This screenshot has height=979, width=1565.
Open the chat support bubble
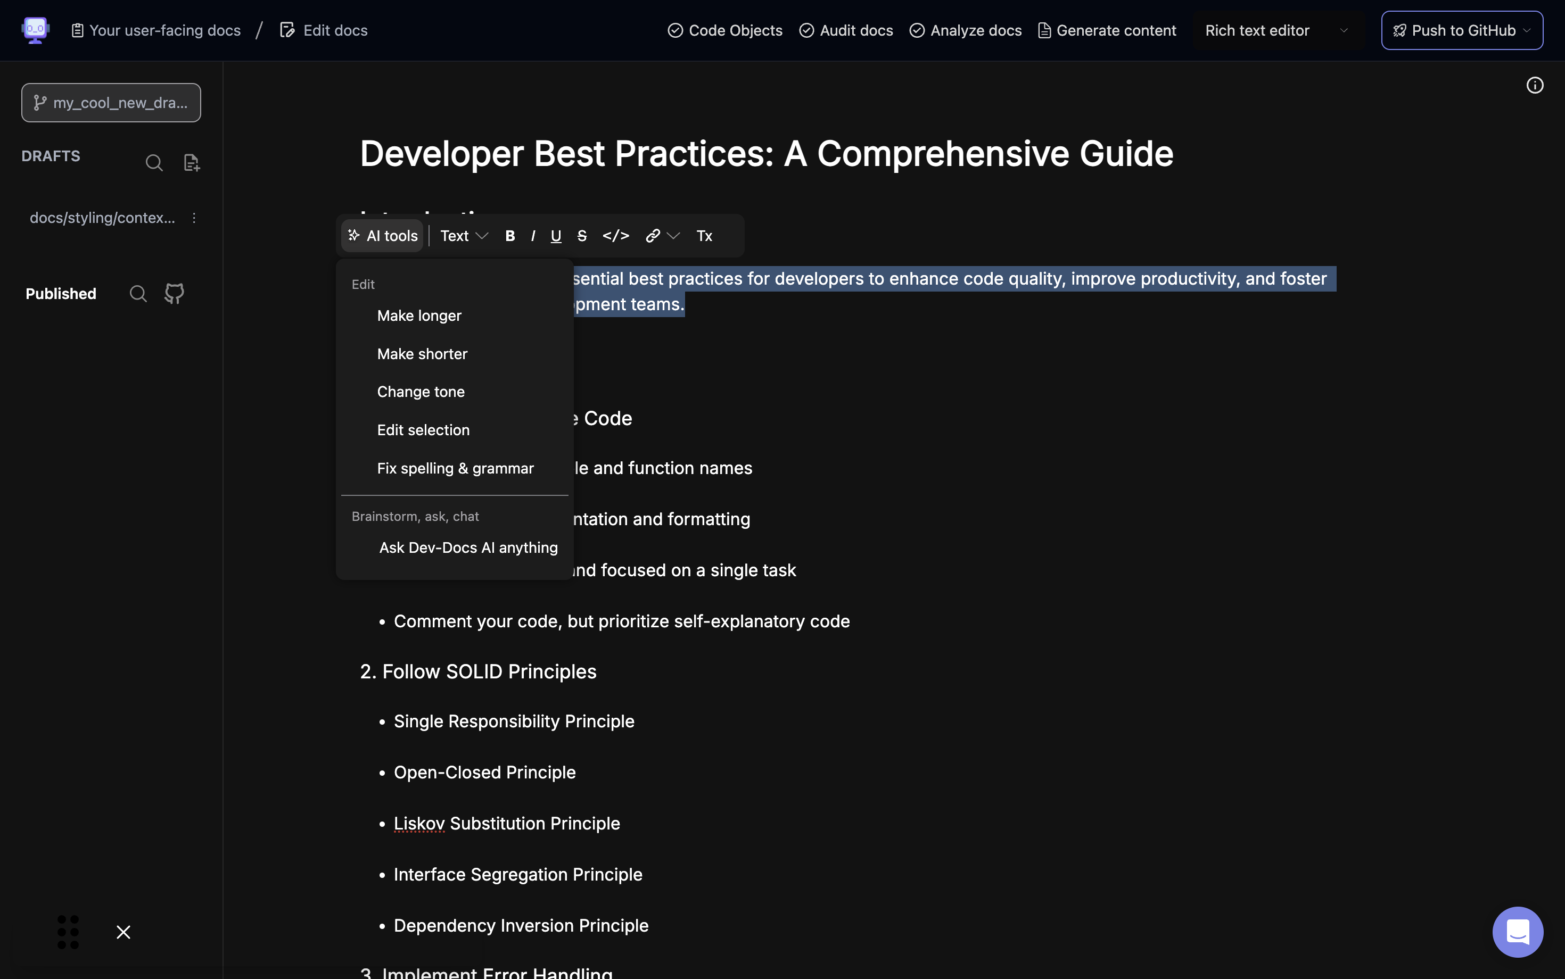pyautogui.click(x=1517, y=931)
